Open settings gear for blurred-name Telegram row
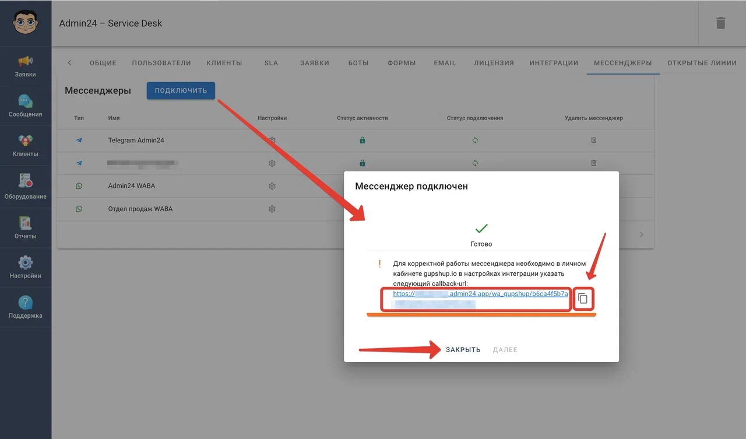Screen dimensions: 746x439 pos(272,163)
